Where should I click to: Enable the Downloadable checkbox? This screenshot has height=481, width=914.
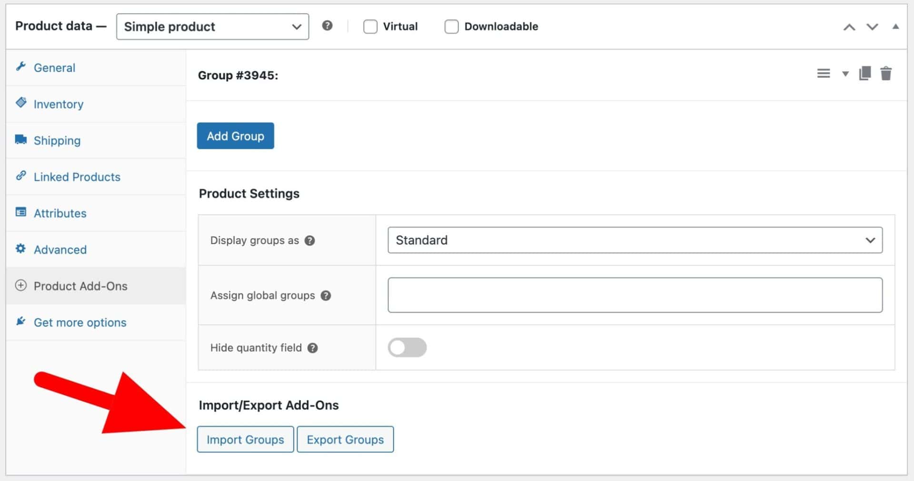451,27
